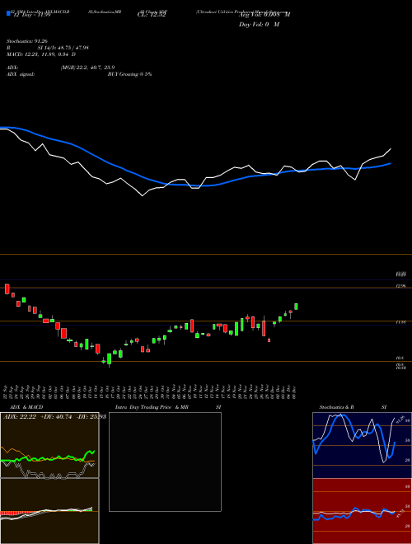This screenshot has height=544, width=412.
Task: Click the '+DY: 40.74' indicator value
Action: point(55,417)
